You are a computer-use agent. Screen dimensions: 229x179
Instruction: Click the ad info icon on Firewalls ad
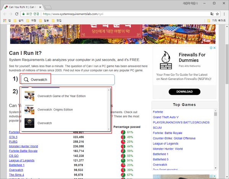(x=211, y=48)
